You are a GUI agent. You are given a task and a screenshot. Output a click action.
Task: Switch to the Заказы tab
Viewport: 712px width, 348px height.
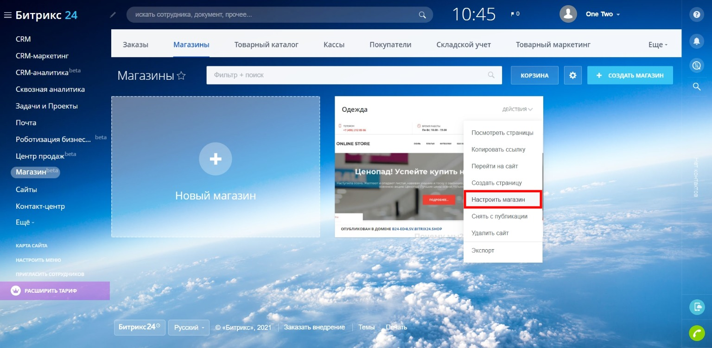[135, 45]
